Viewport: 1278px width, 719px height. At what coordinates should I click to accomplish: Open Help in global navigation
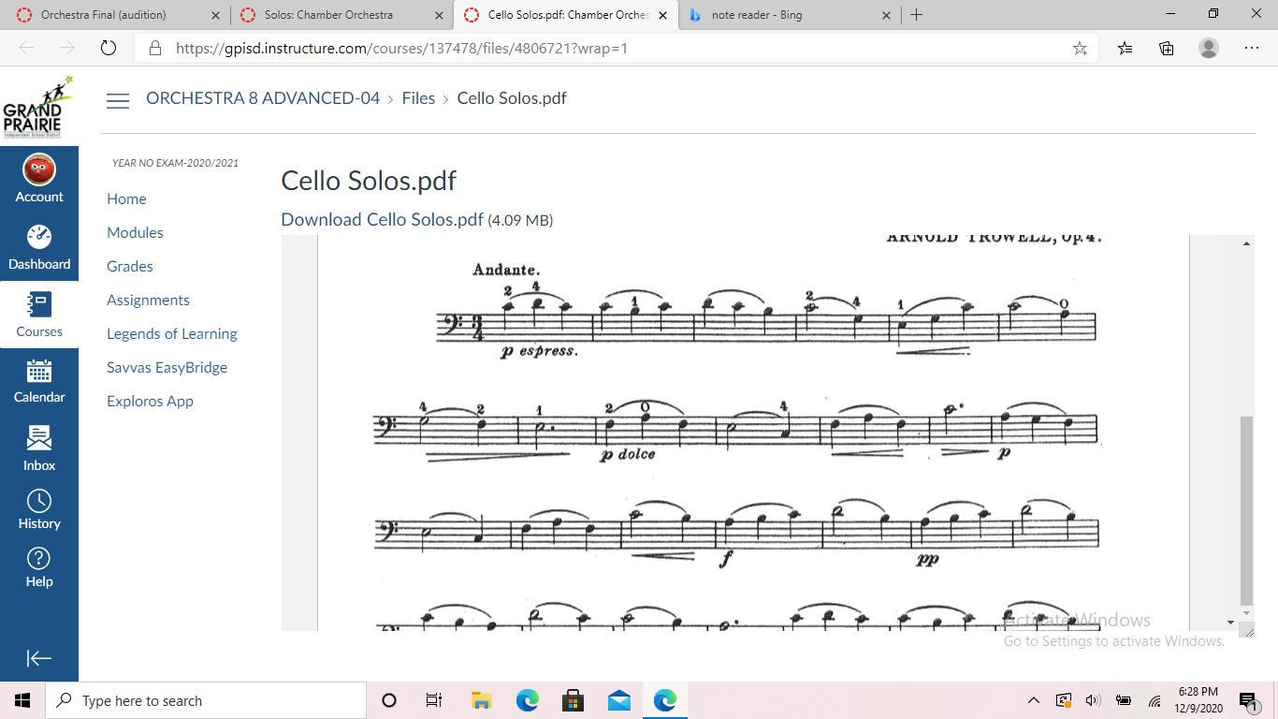(x=39, y=567)
